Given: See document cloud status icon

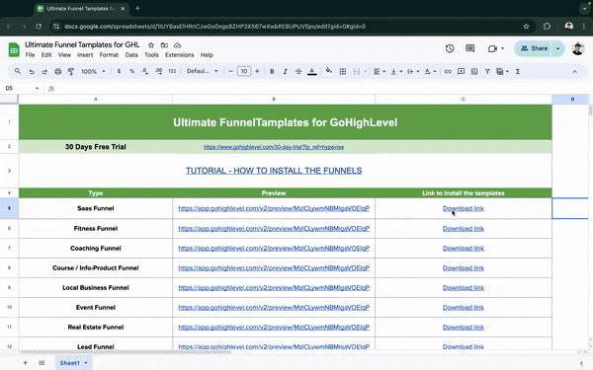Looking at the screenshot, I should point(177,45).
